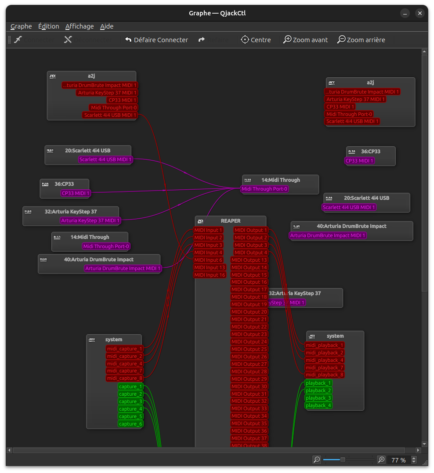434x473 pixels.
Task: Open the Aide menu
Action: click(x=107, y=26)
